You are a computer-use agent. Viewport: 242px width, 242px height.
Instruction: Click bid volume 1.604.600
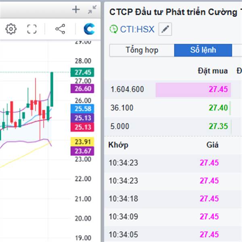127,89
